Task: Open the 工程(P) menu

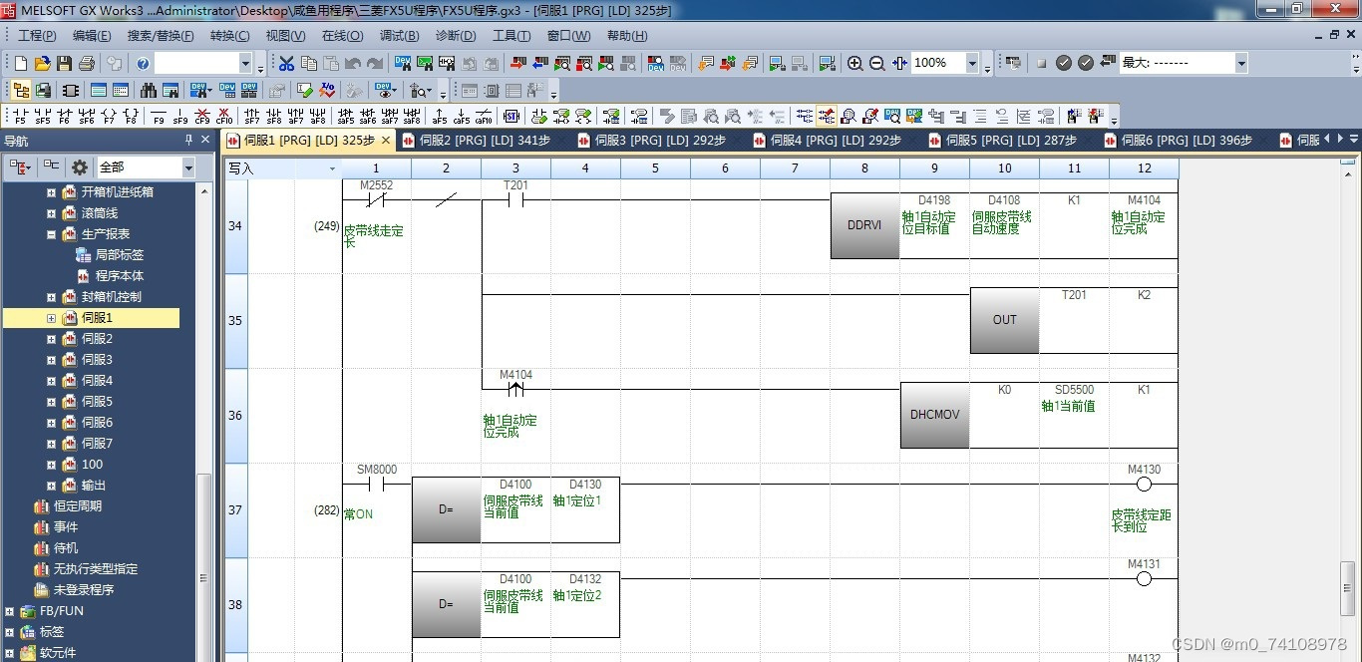Action: [x=37, y=36]
